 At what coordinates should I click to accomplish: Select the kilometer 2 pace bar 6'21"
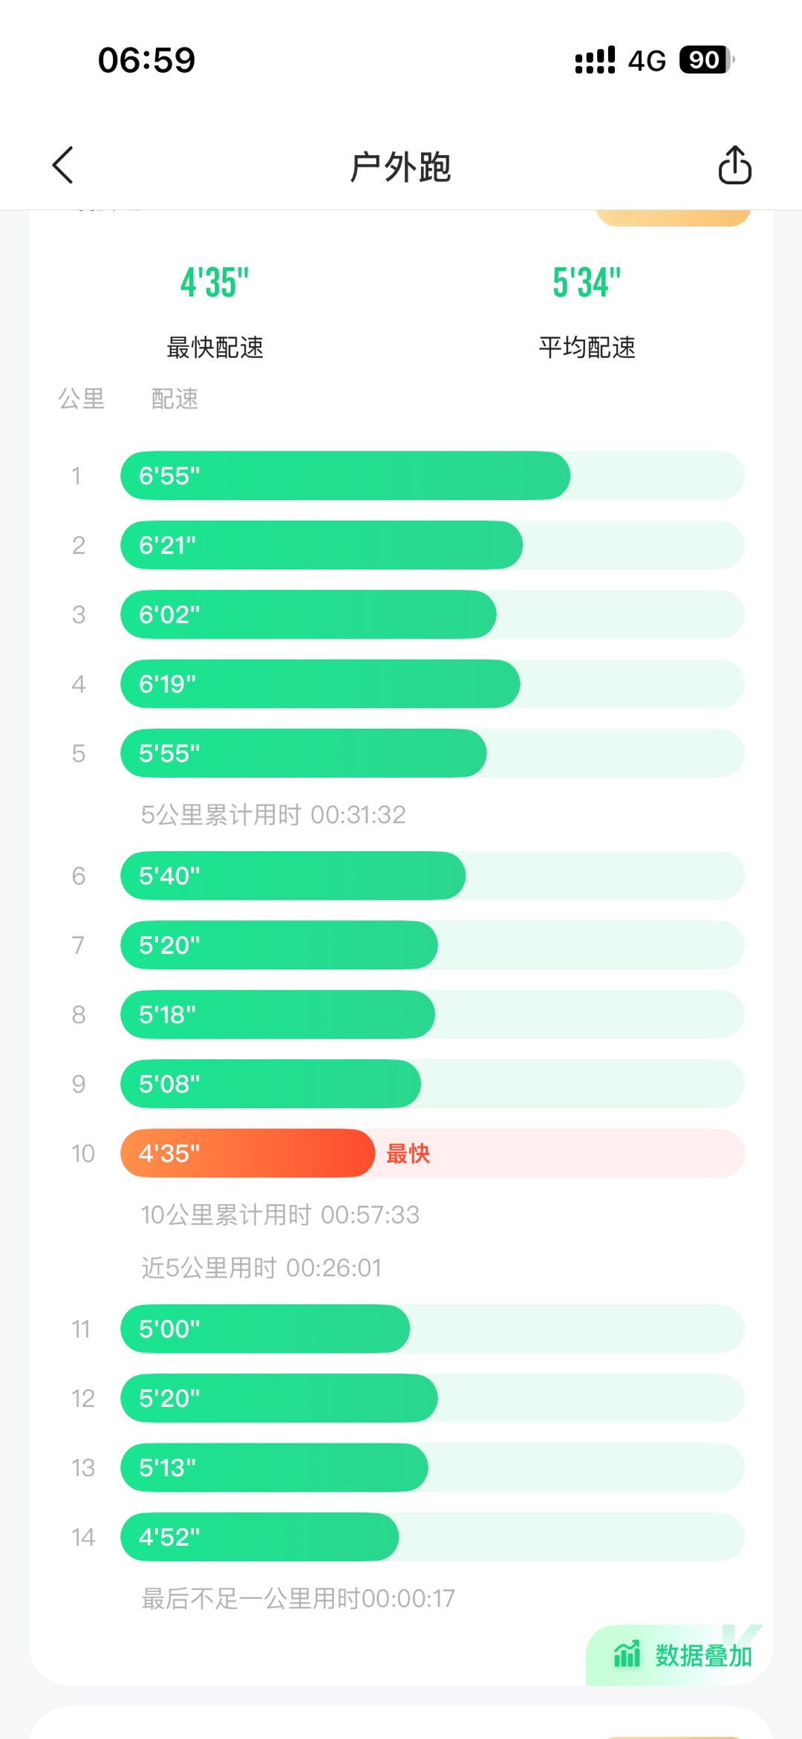click(x=322, y=545)
